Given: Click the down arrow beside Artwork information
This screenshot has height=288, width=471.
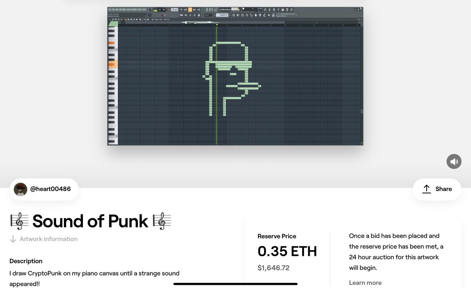Looking at the screenshot, I should (x=13, y=239).
